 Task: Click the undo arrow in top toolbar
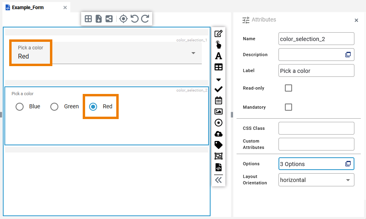[x=135, y=19]
